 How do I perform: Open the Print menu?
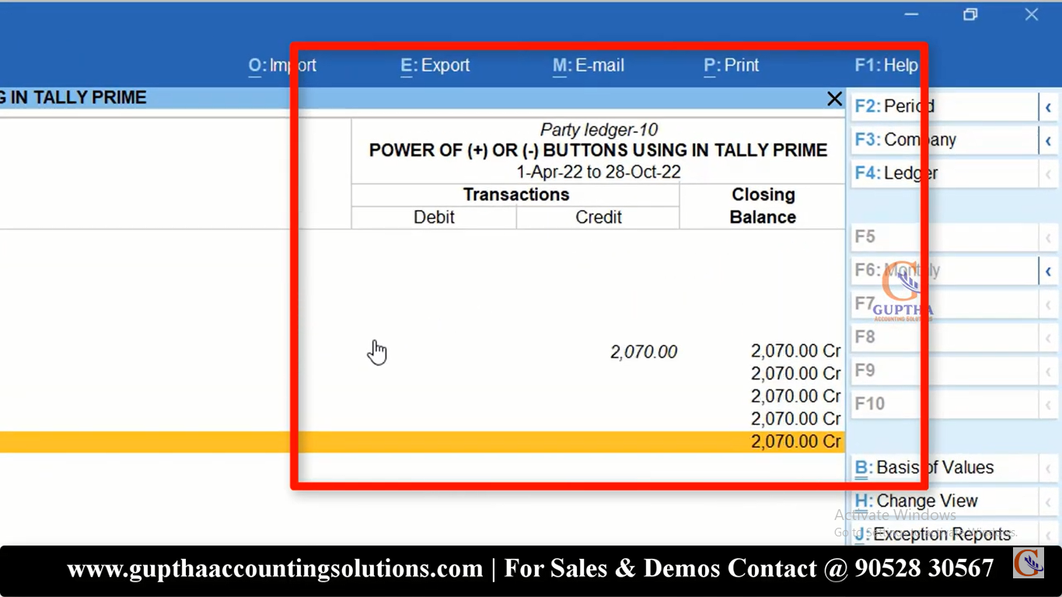(x=731, y=65)
